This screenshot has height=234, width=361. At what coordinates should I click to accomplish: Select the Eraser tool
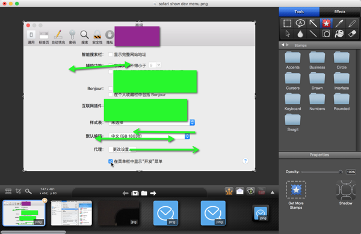click(x=352, y=34)
